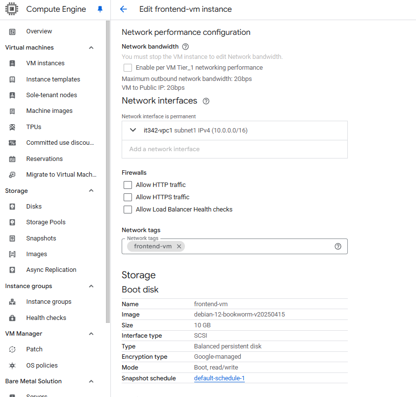Screen dimensions: 416x397
Task: Collapse the Storage sidebar section
Action: click(91, 191)
